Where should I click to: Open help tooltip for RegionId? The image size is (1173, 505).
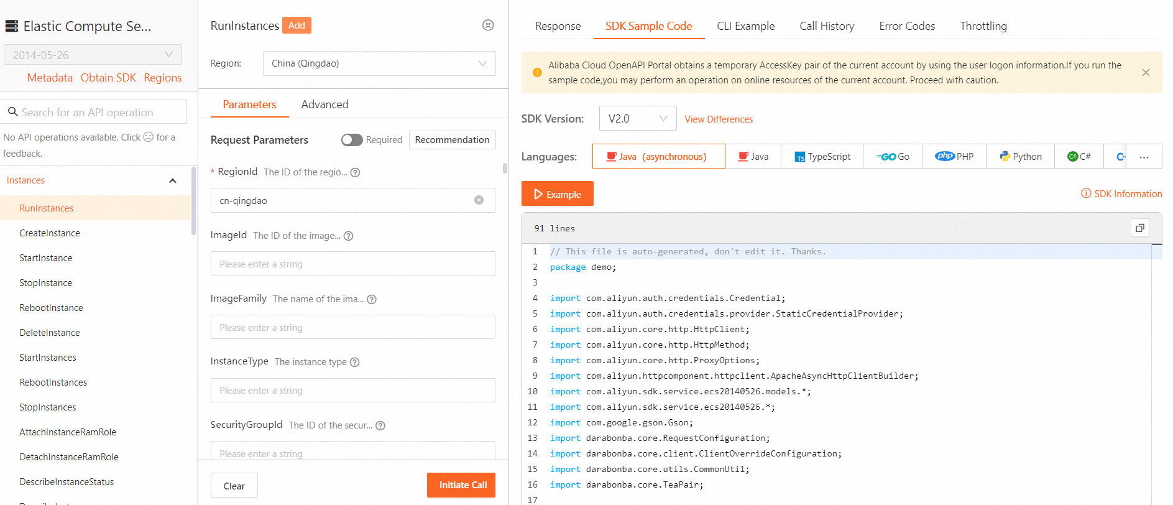point(355,172)
